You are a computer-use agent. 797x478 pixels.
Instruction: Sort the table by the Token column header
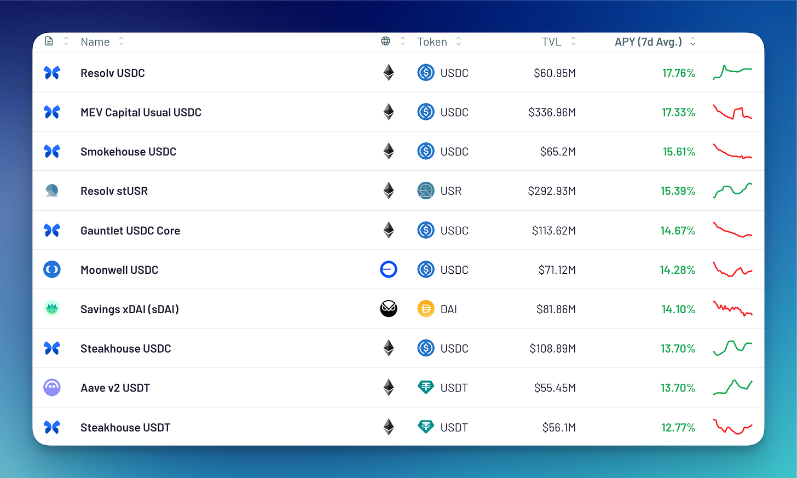[x=440, y=42]
